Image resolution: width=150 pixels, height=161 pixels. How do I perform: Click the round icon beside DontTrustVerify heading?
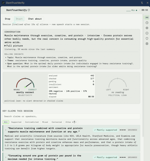[x=29, y=10]
